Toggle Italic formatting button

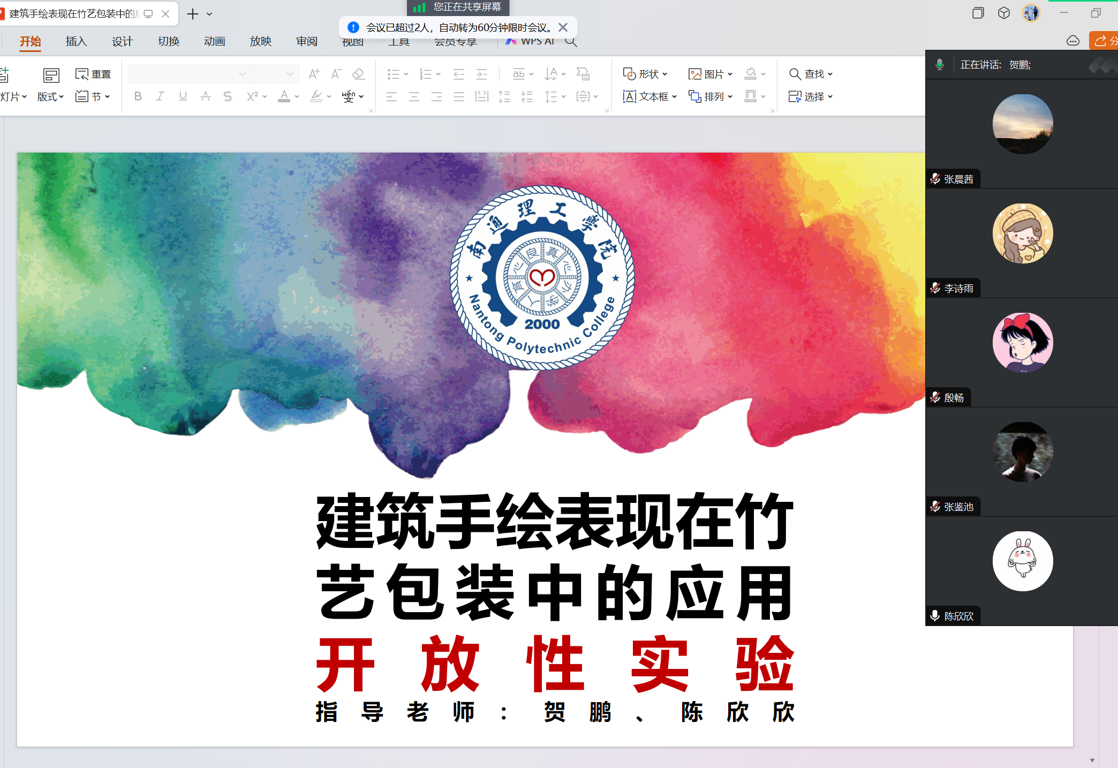[160, 96]
